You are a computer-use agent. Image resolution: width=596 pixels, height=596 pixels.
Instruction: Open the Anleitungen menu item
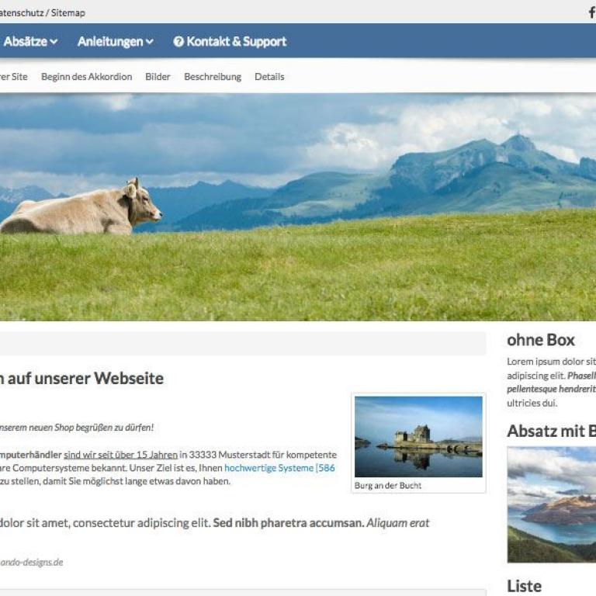coord(115,41)
